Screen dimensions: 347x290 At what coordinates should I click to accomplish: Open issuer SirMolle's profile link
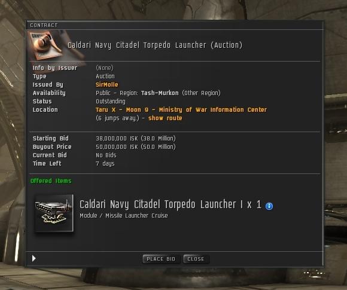click(107, 84)
